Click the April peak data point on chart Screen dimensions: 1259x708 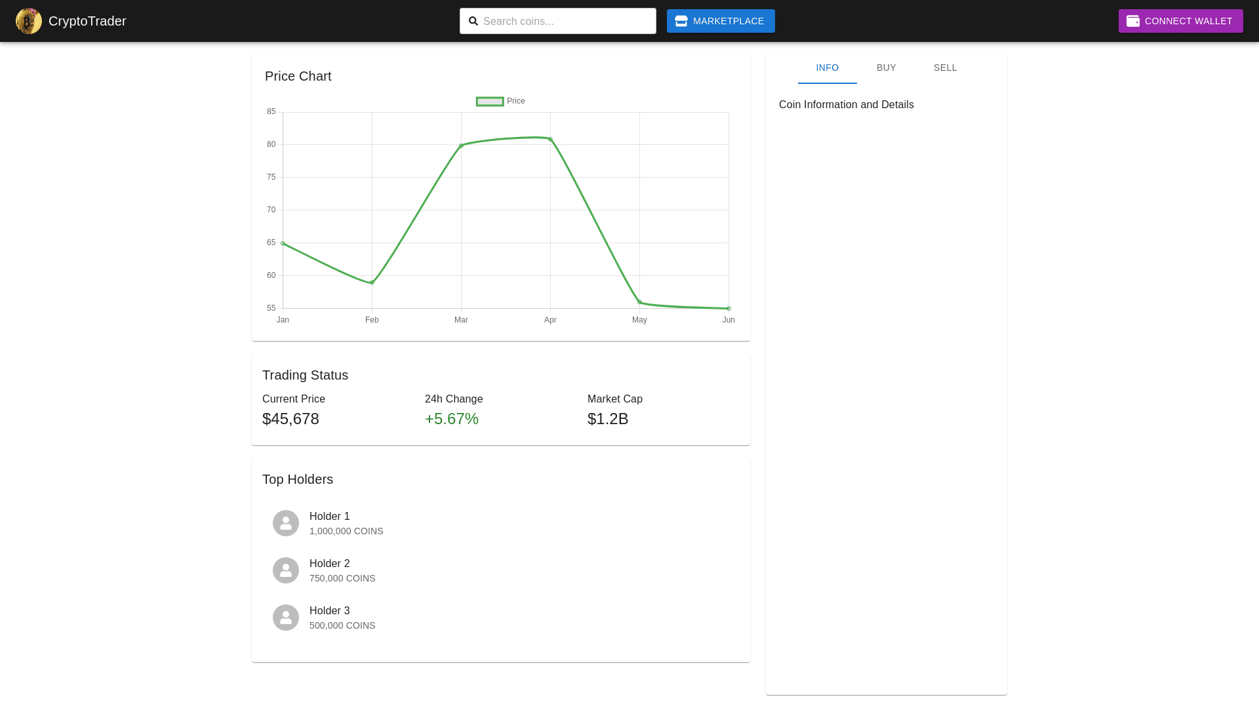(x=550, y=139)
